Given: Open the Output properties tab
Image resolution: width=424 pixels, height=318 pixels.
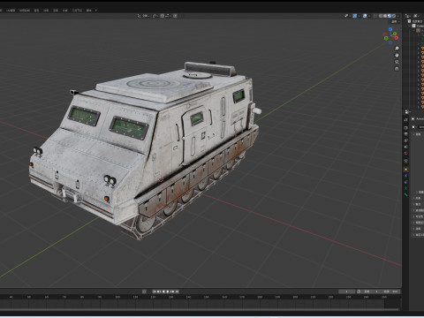Looking at the screenshot, I should tap(405, 134).
